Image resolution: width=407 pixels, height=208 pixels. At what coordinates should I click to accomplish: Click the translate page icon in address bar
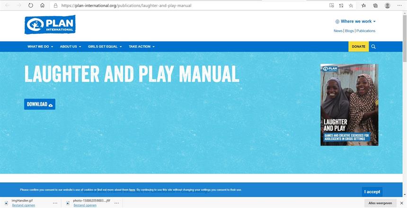point(341,6)
